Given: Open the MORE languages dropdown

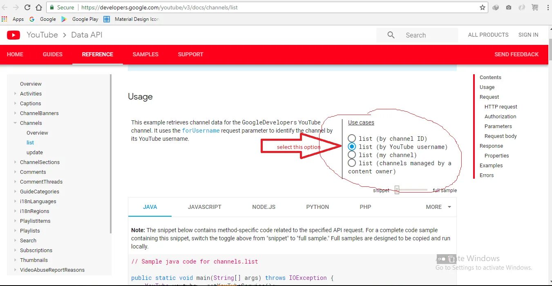Looking at the screenshot, I should click(438, 207).
